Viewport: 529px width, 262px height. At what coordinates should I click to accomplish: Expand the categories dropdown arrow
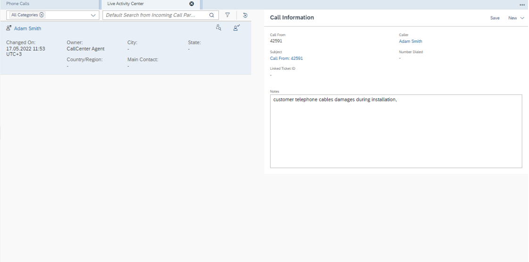click(x=93, y=15)
